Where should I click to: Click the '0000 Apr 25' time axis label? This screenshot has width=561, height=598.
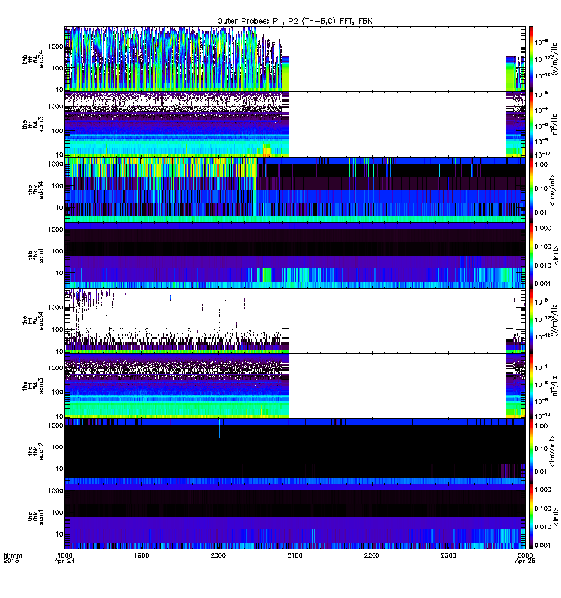525,558
